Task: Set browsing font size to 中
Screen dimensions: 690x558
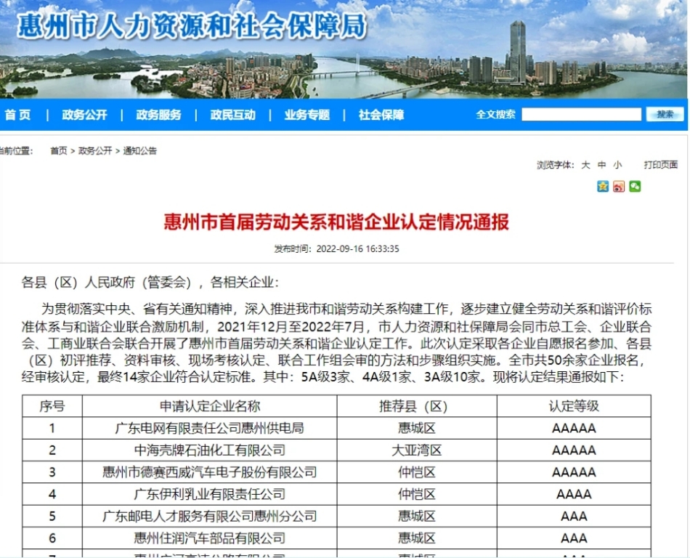Action: click(601, 165)
